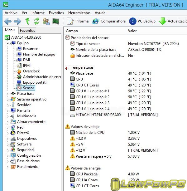Click the Campo column header
187x191 pixels.
coord(72,31)
